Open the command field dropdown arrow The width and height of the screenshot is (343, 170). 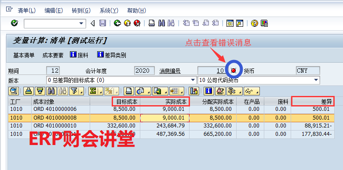point(81,23)
